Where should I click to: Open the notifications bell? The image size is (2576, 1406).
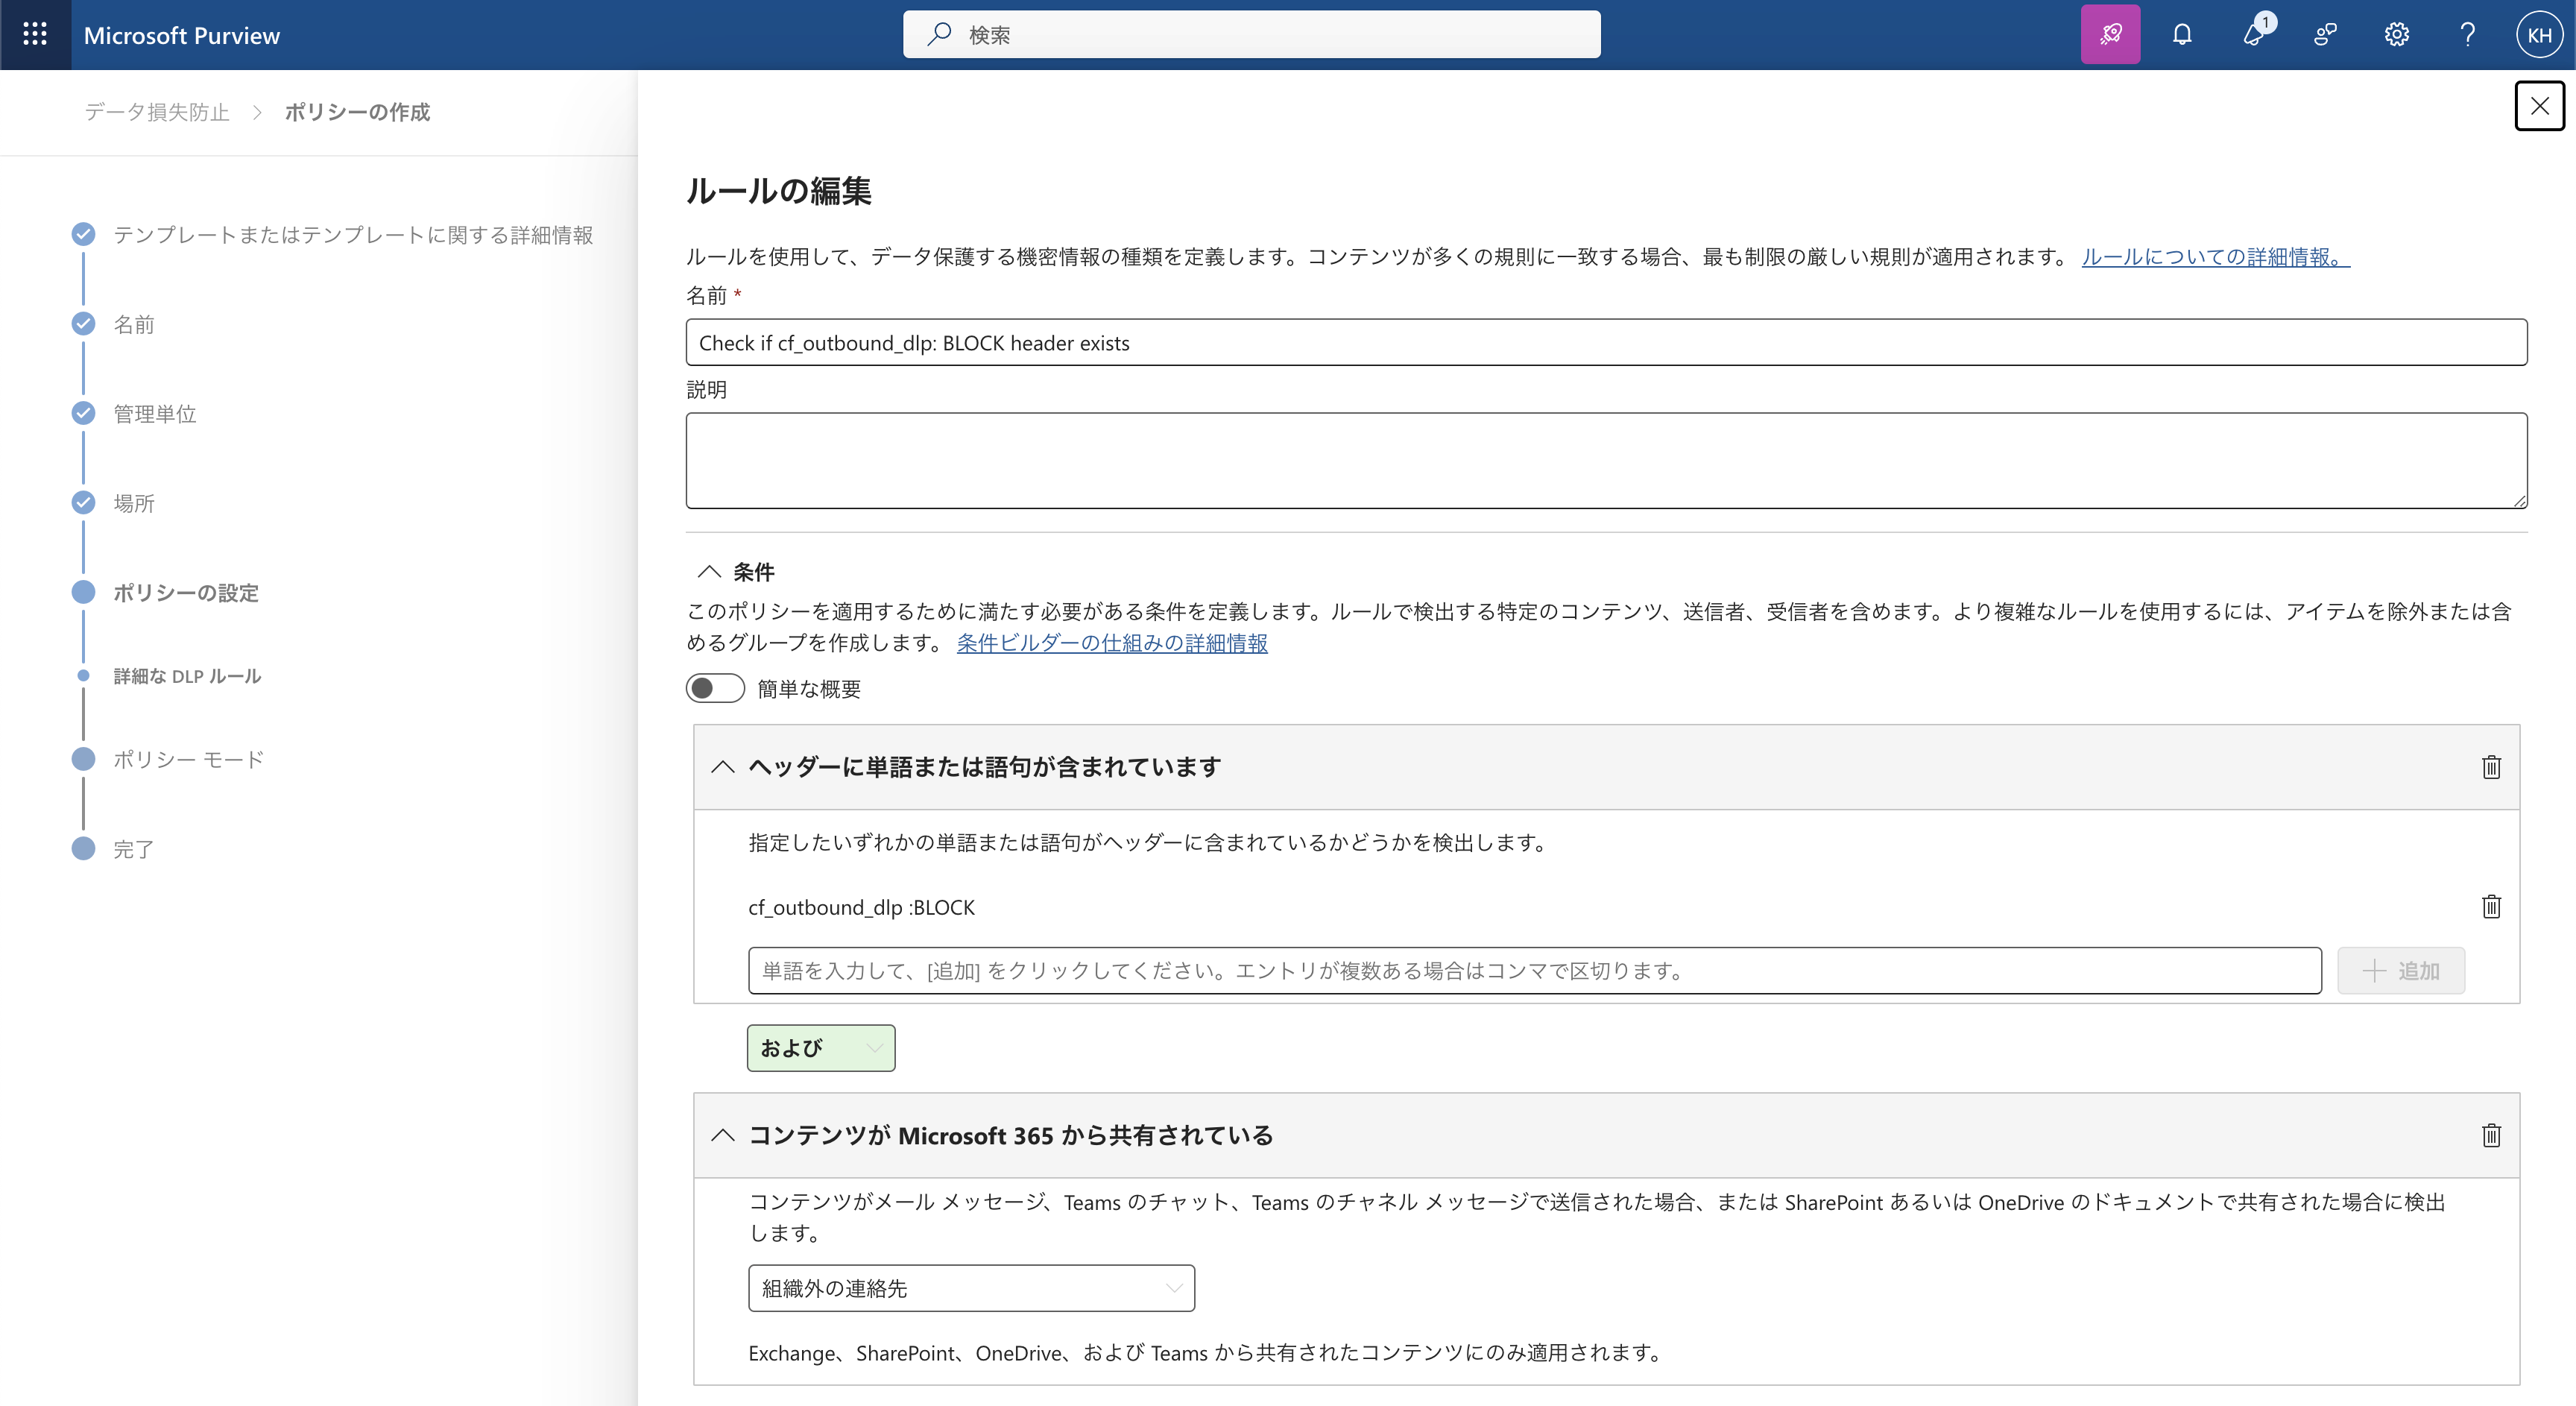2182,35
